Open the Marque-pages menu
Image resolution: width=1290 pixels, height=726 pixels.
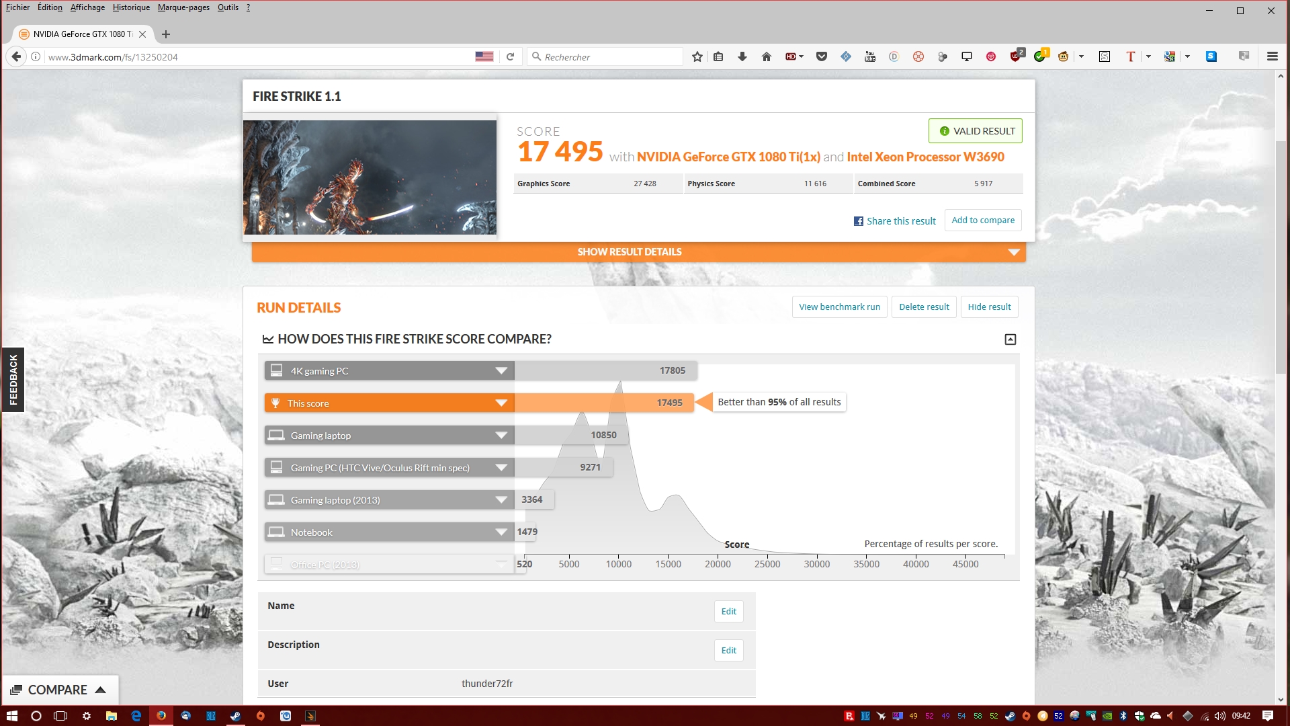coord(183,7)
